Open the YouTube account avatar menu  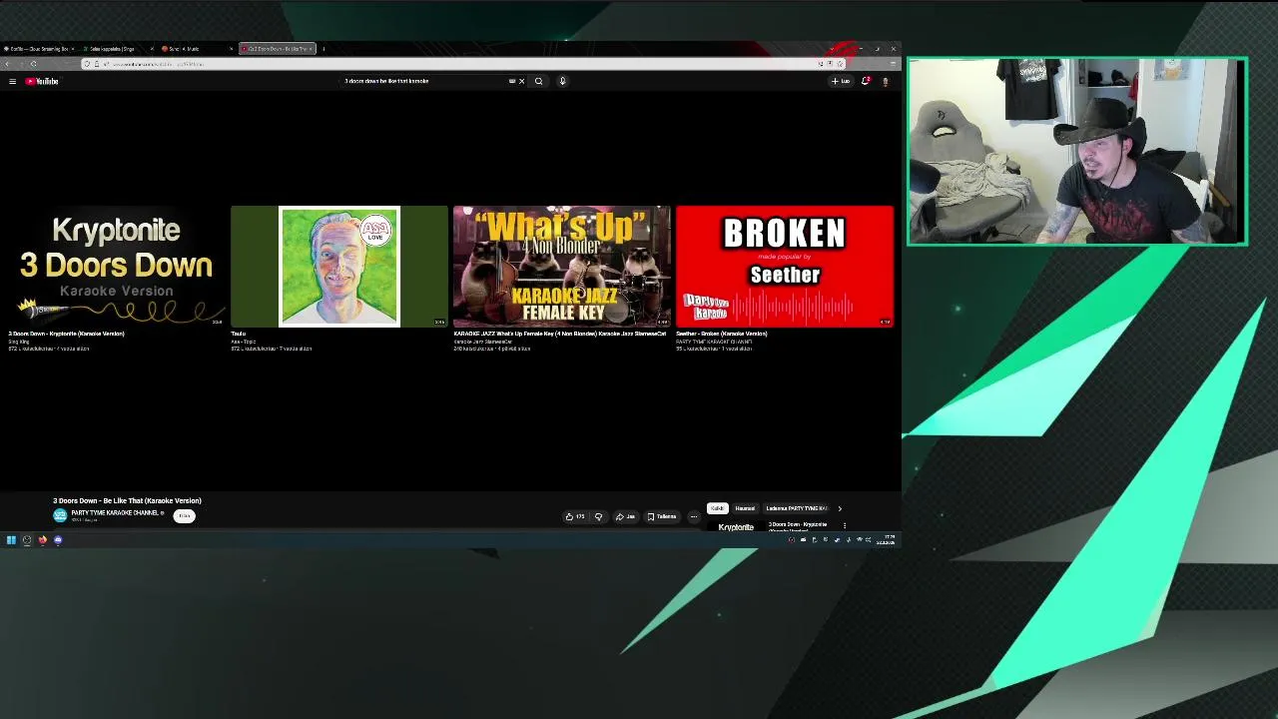(x=885, y=81)
